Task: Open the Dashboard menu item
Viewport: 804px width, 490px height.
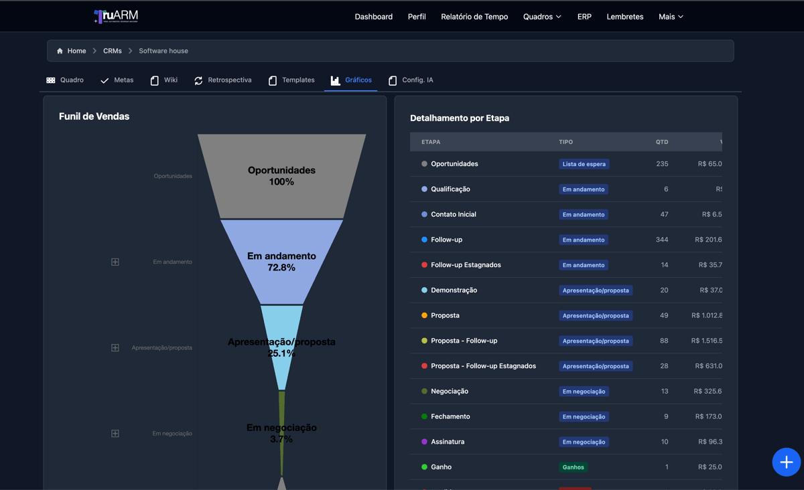Action: click(x=374, y=17)
